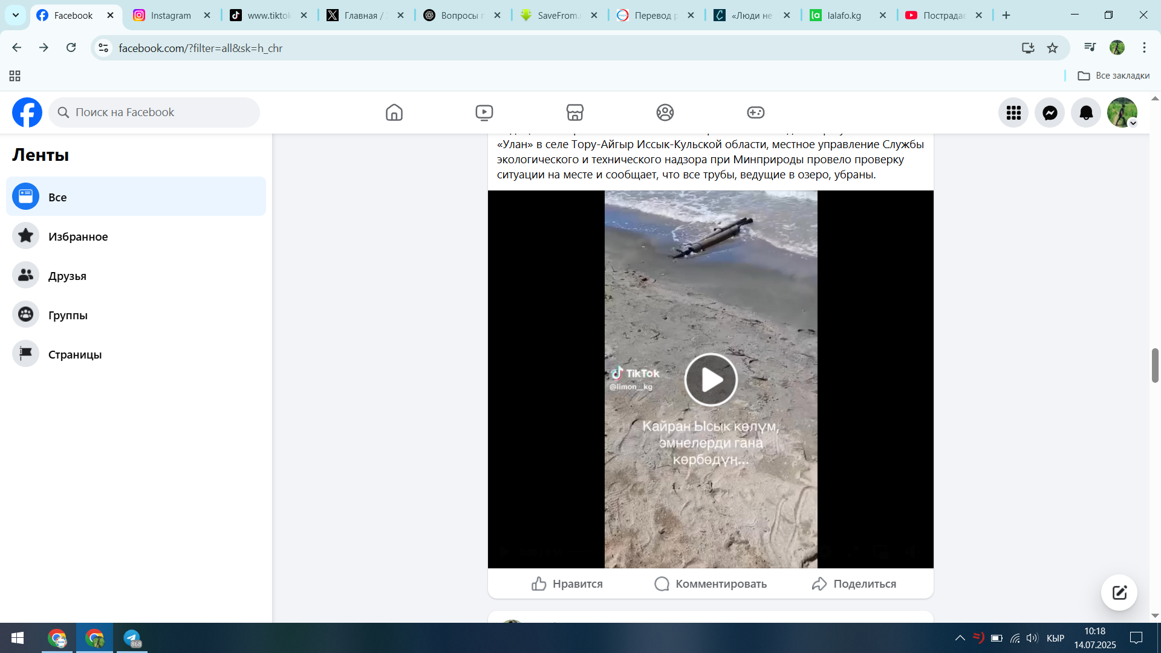Focus the Поиск на Facebook search field
This screenshot has height=653, width=1161.
(x=154, y=112)
